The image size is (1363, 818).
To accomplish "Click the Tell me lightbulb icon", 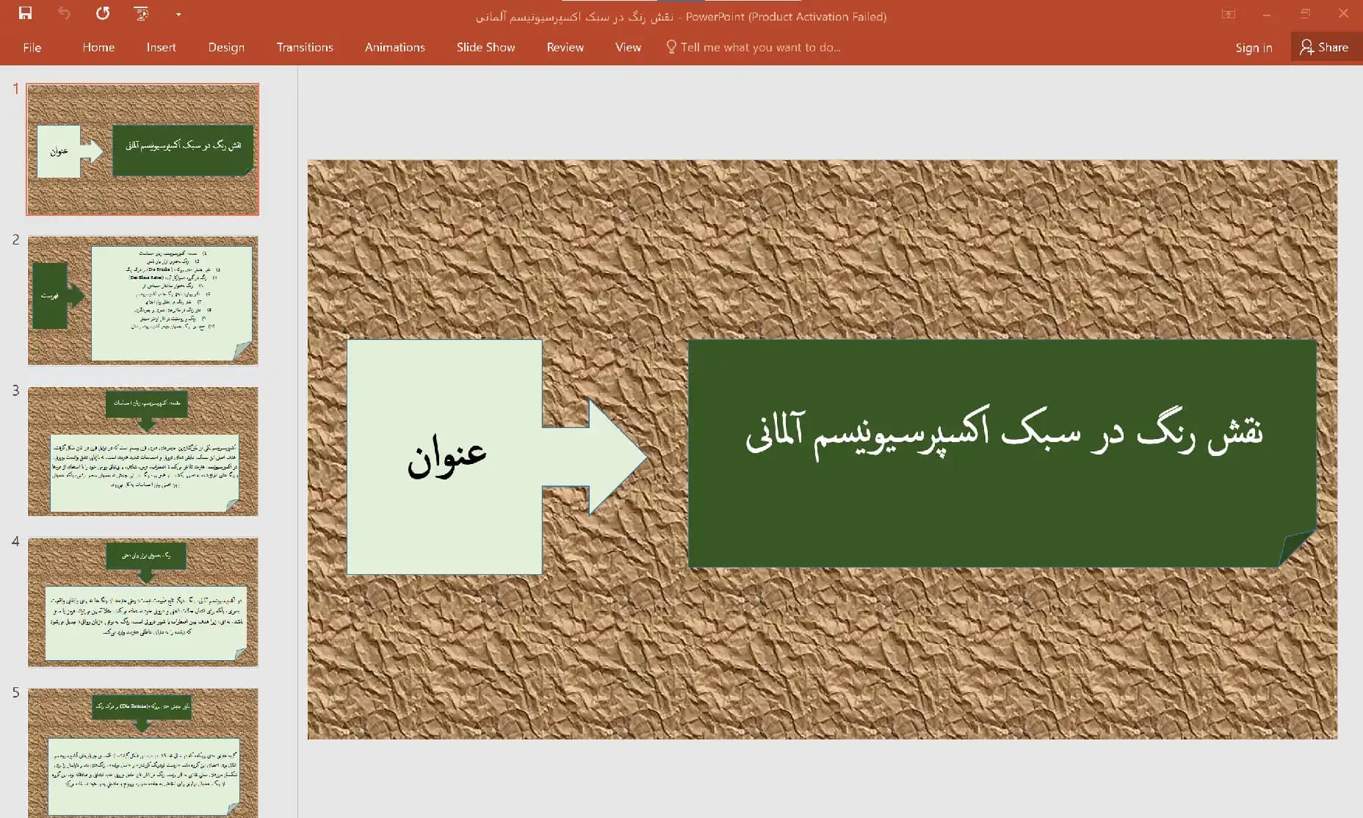I will 670,47.
